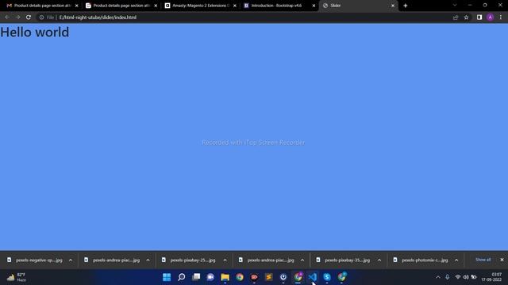Screen dimensions: 508x285
Task: Open Skype from the taskbar
Action: click(x=327, y=277)
